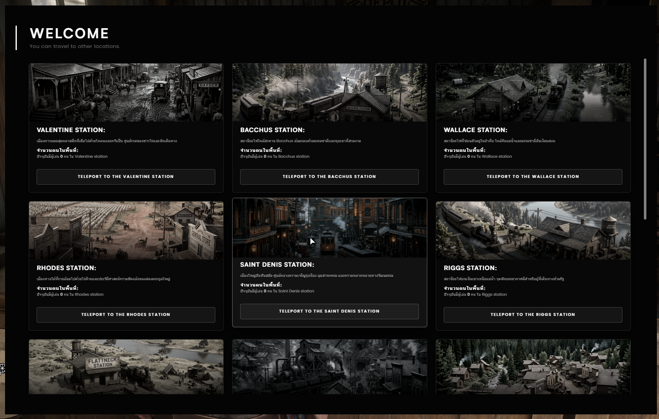Click the "VALENTINE STATION:" title
Screen dimensions: 659x419
tap(71, 130)
